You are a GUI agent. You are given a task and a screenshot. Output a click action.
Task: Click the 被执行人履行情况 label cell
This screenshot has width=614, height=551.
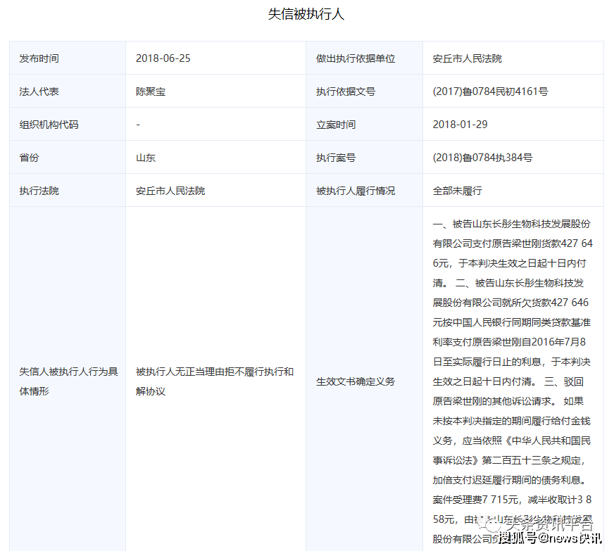356,191
